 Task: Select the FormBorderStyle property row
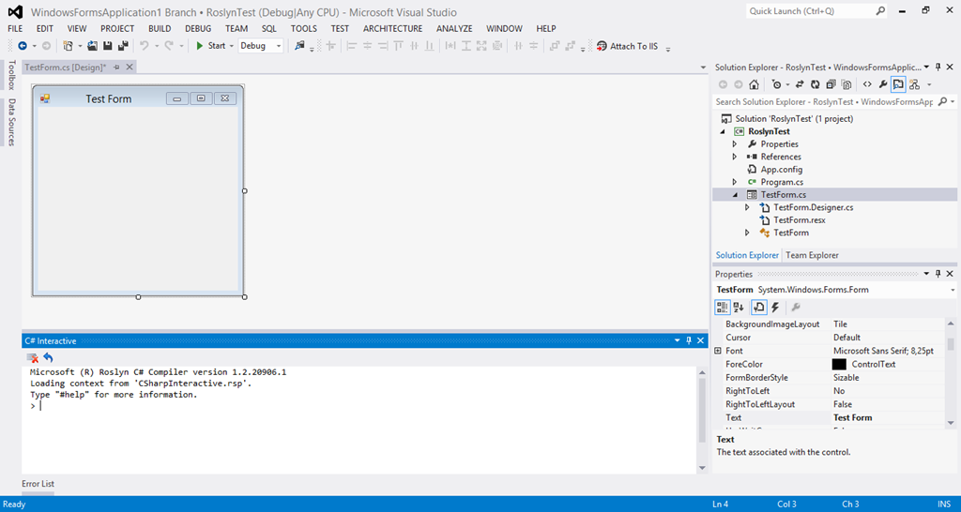[x=830, y=378]
